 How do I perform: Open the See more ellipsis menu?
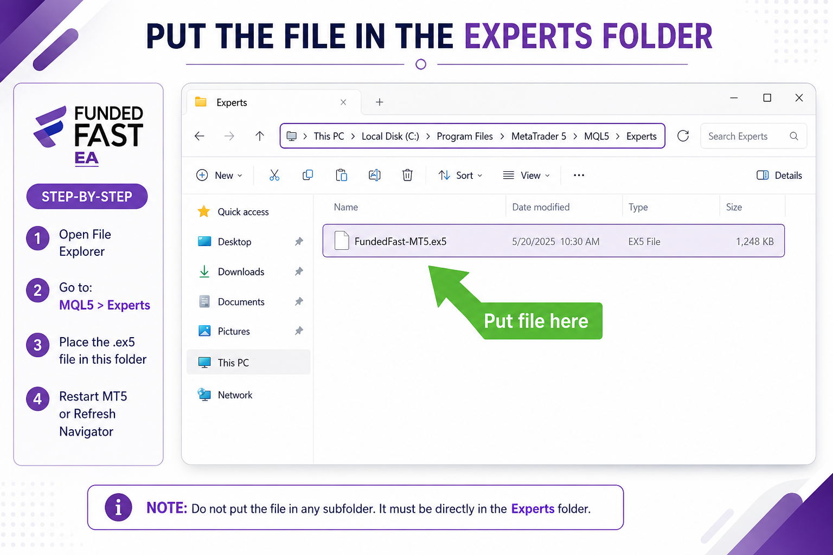pos(579,175)
